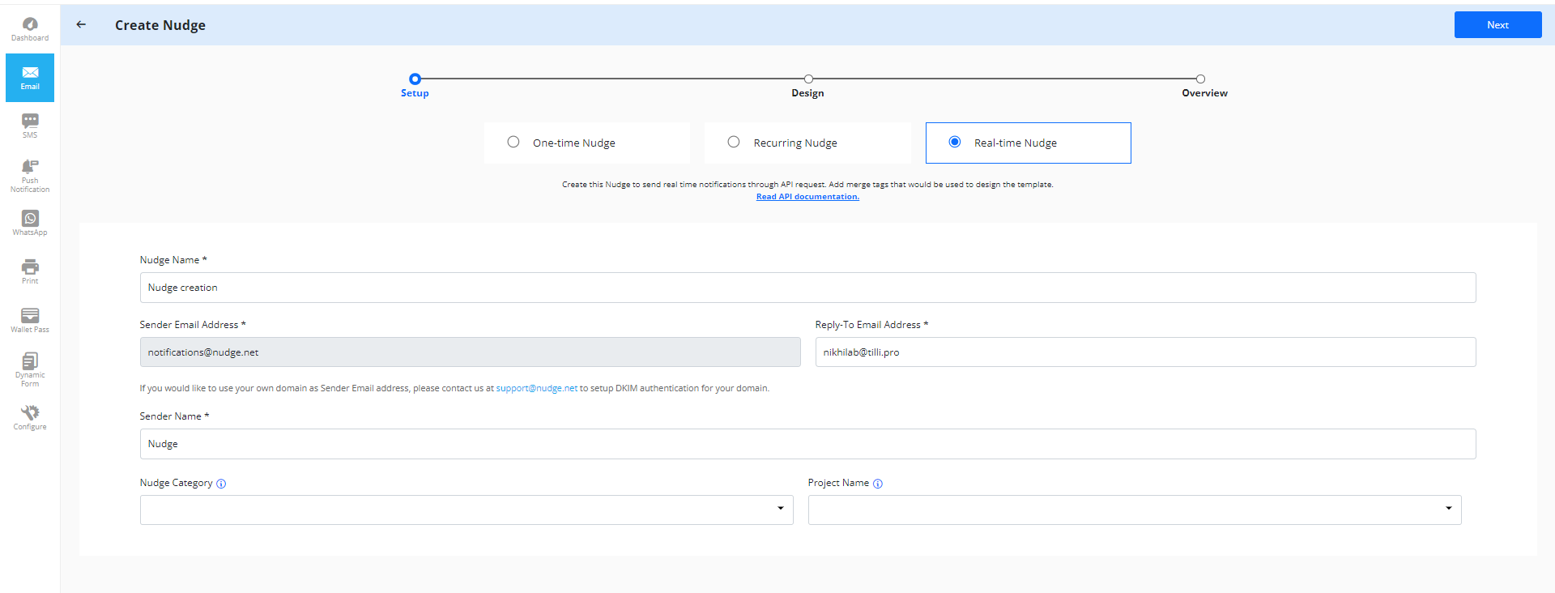Go to the Overview step
The width and height of the screenshot is (1555, 593).
coord(1204,85)
